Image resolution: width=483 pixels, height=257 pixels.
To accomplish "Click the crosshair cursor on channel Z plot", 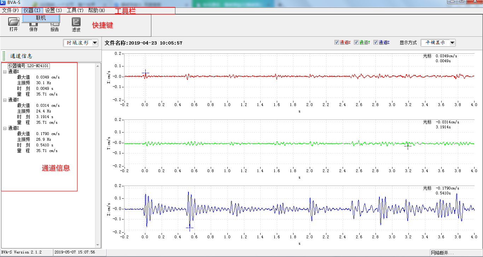I will 190,228.
